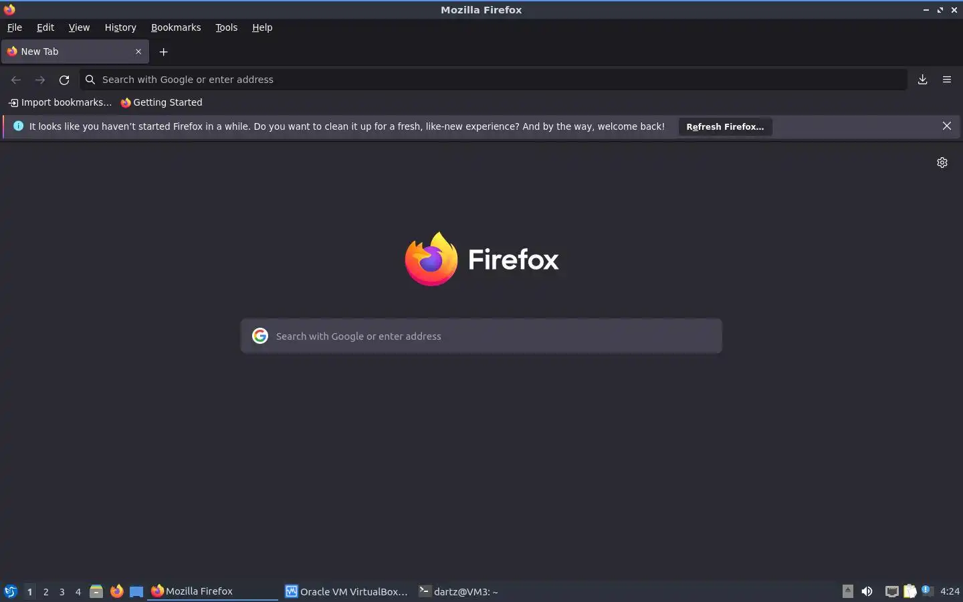Open the Bookmarks menu
The image size is (963, 602).
[176, 27]
